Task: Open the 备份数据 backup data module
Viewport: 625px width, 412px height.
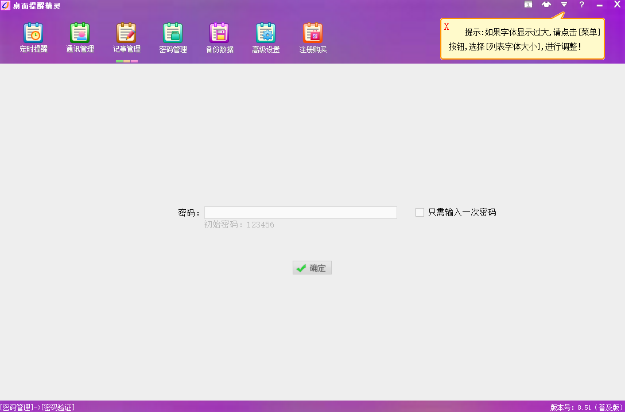Action: [x=220, y=38]
